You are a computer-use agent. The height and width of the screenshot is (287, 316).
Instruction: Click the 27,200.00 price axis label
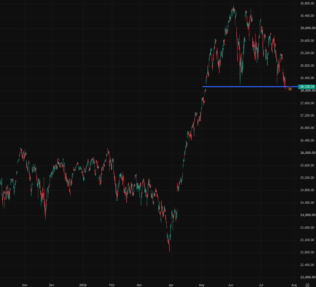click(307, 116)
